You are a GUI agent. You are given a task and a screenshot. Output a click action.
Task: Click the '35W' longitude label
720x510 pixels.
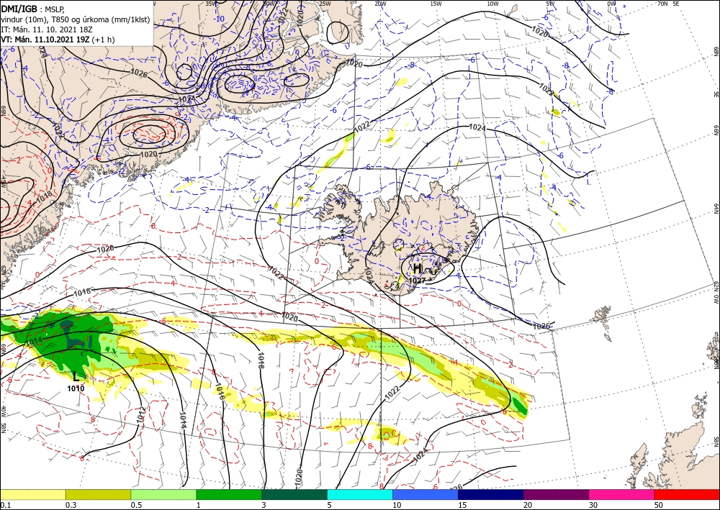click(210, 4)
